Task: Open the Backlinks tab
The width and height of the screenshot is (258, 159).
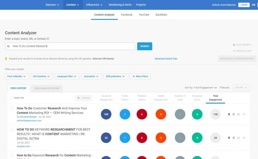Action: tap(161, 15)
